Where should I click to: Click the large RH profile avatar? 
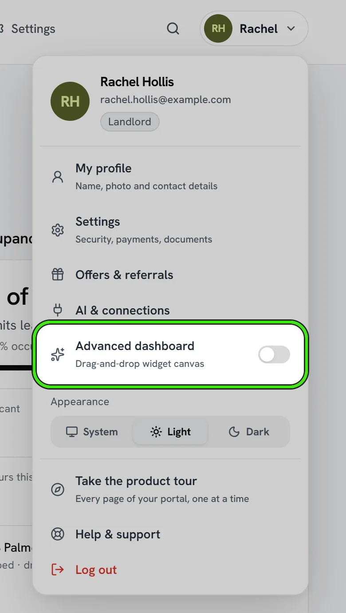tap(70, 101)
